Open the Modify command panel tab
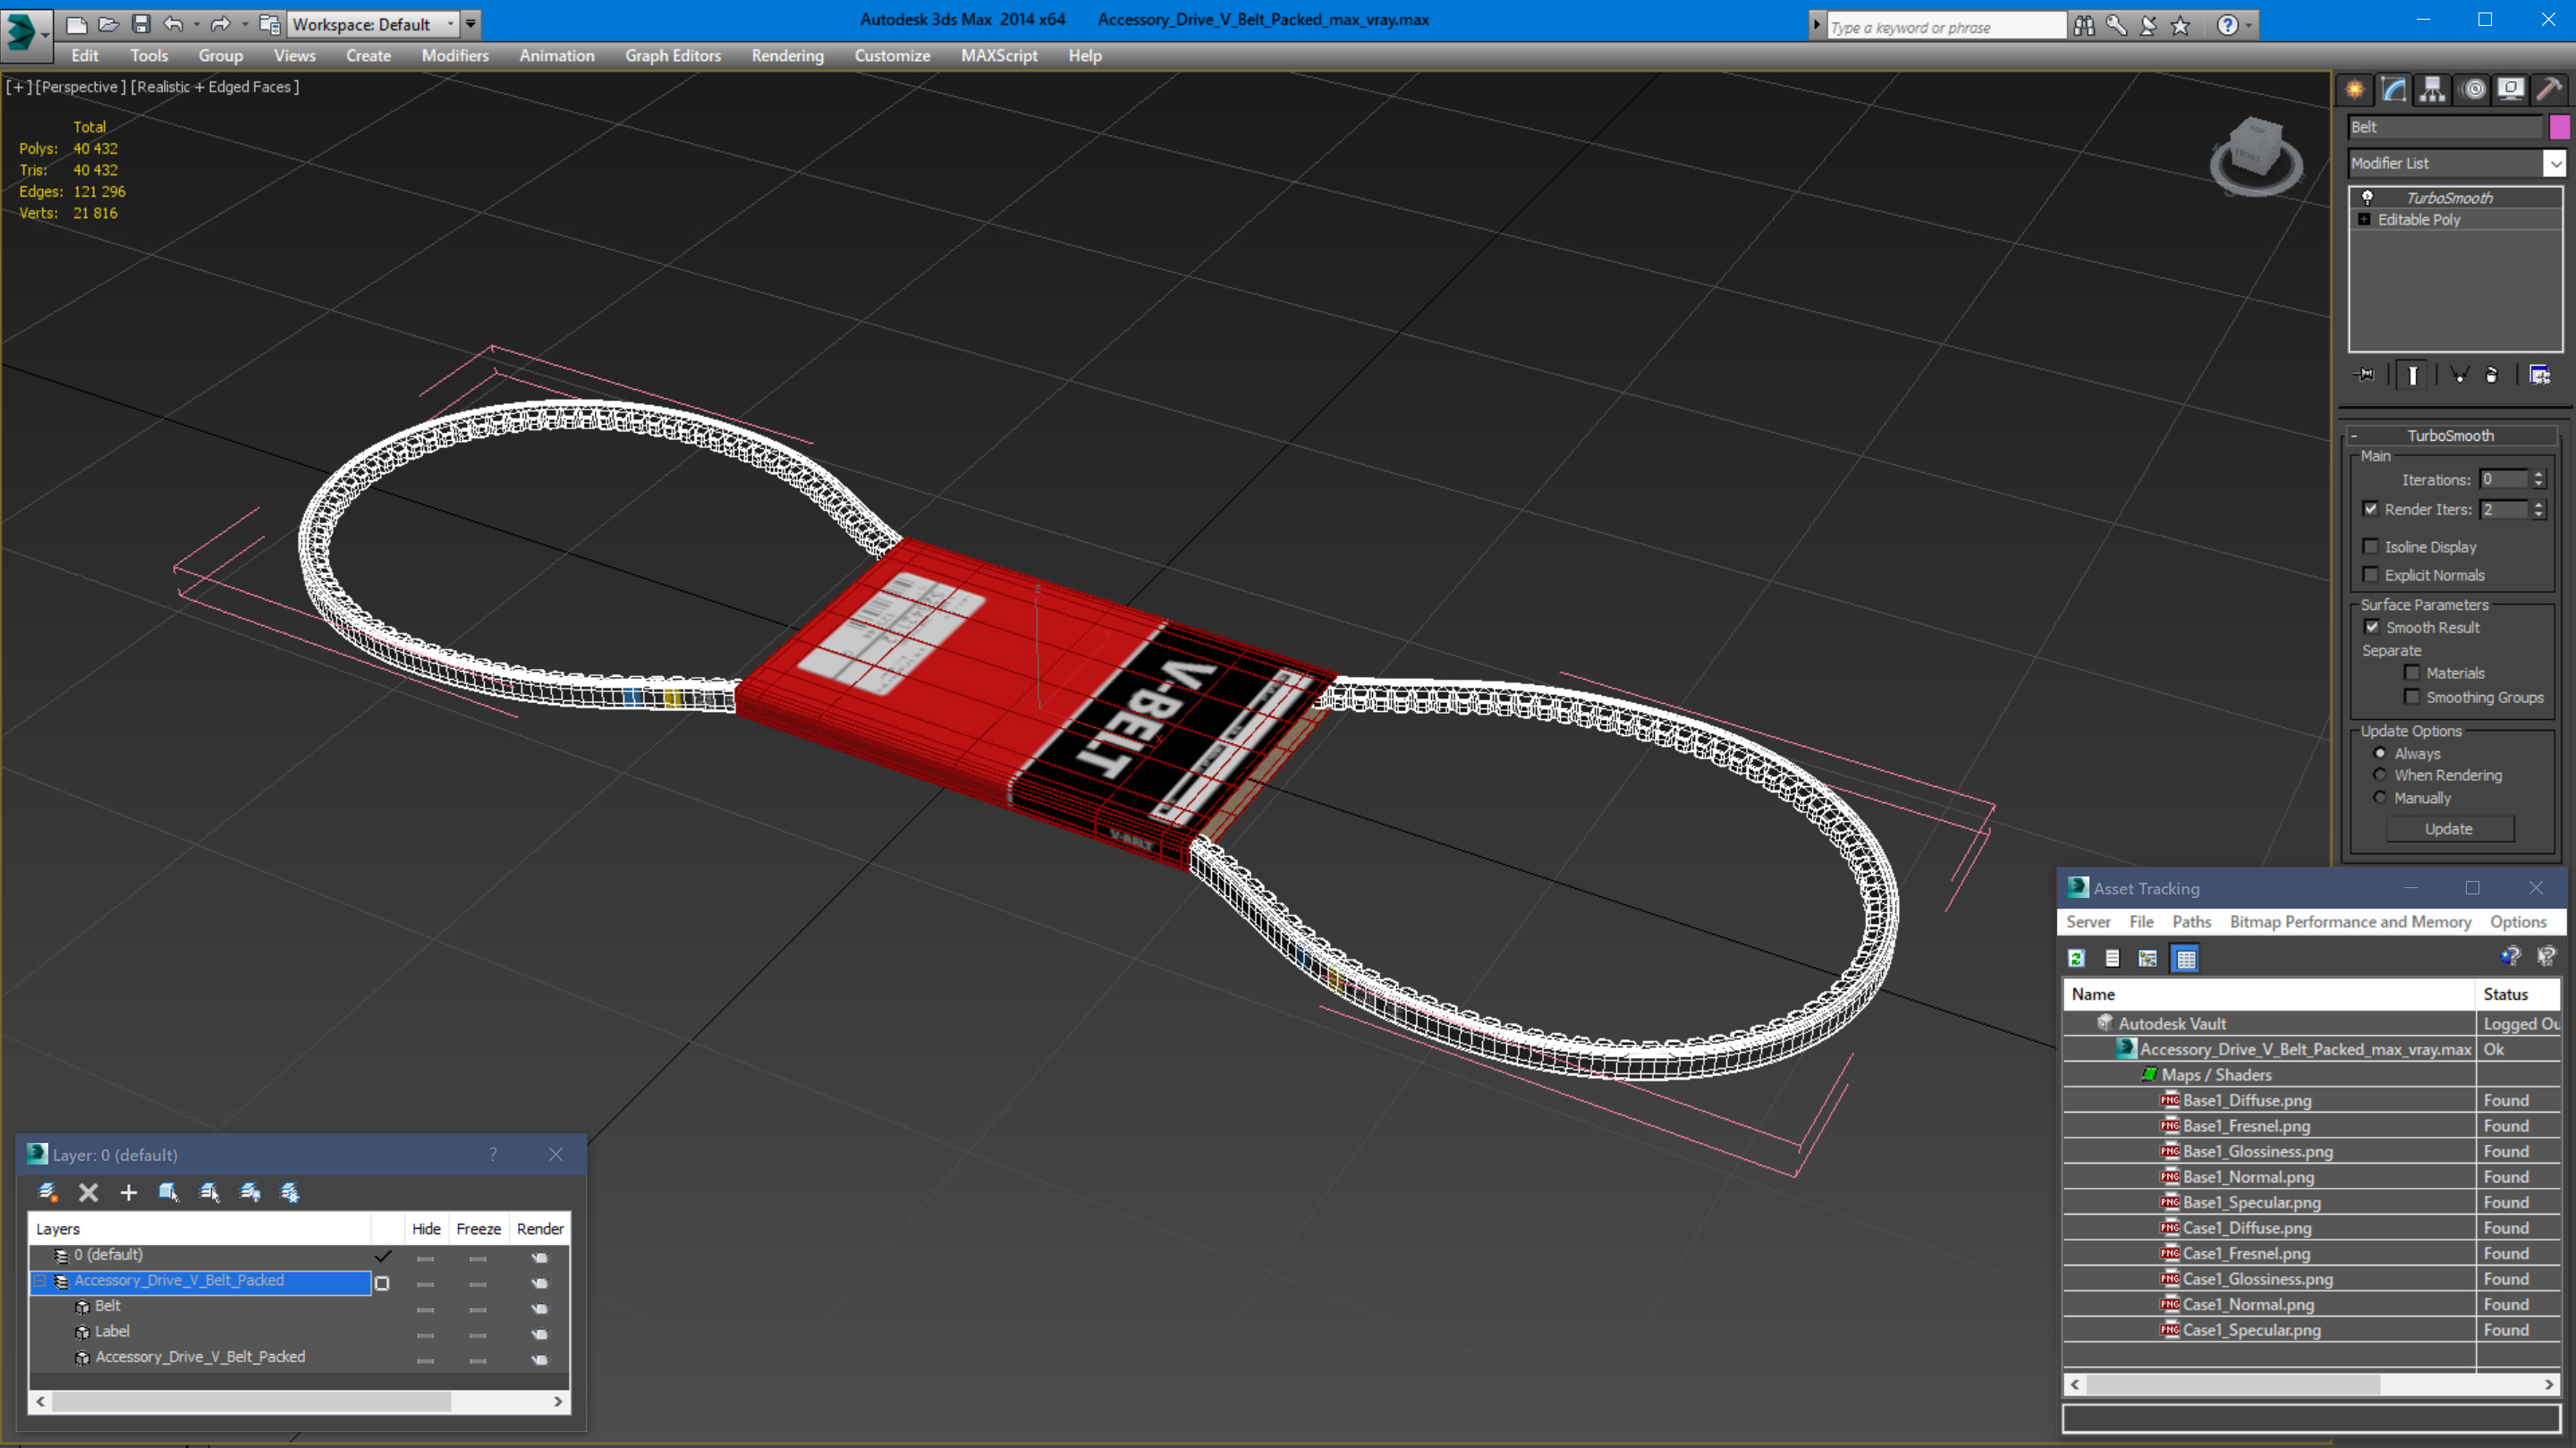Viewport: 2576px width, 1448px height. pyautogui.click(x=2393, y=90)
